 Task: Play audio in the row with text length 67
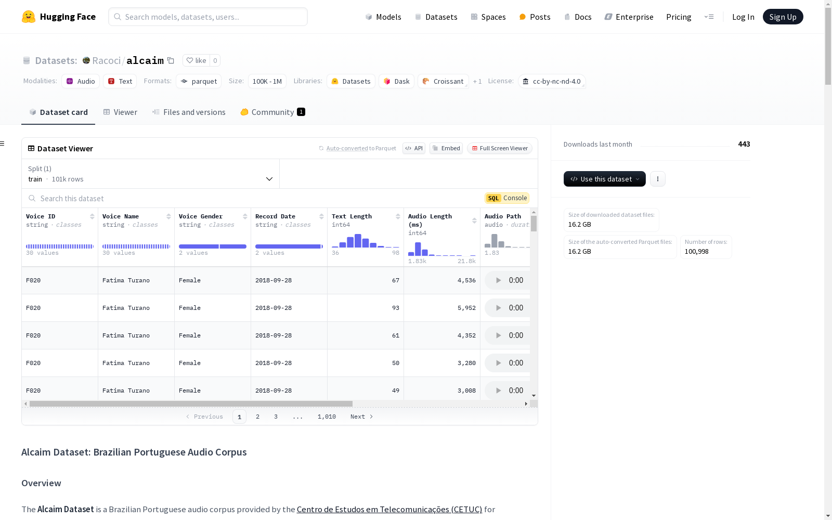point(498,280)
